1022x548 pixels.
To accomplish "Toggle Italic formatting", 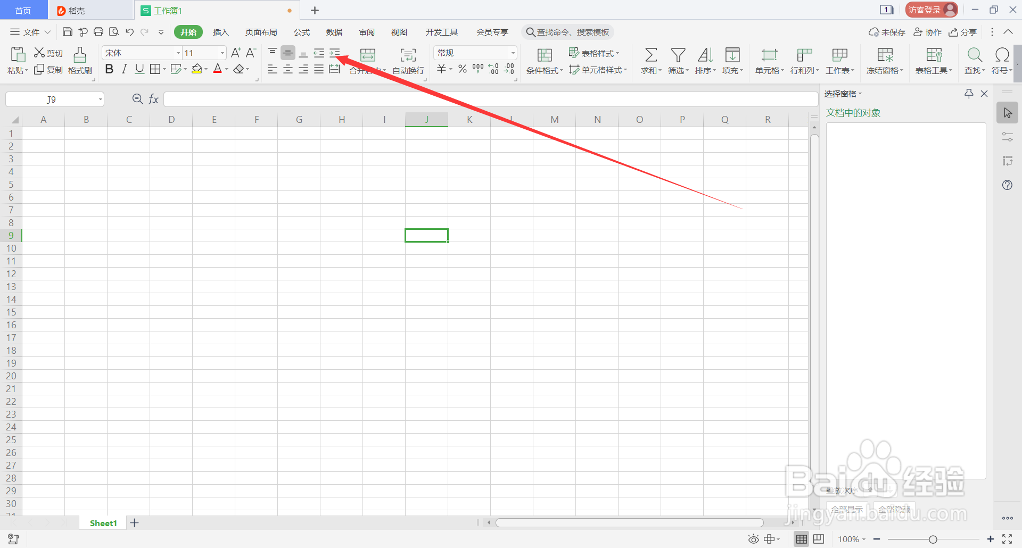I will click(125, 69).
